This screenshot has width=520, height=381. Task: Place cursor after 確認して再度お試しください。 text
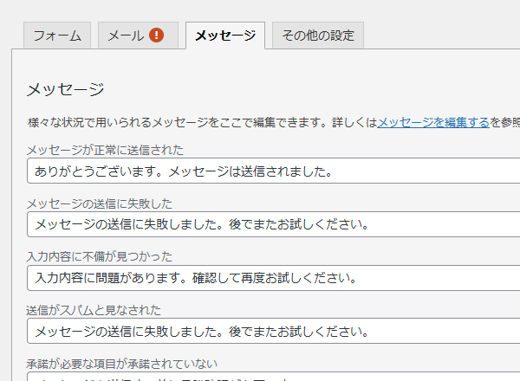coord(357,278)
